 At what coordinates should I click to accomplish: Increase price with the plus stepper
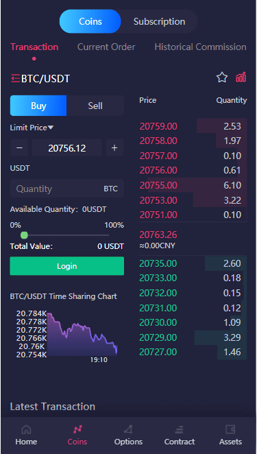click(114, 147)
